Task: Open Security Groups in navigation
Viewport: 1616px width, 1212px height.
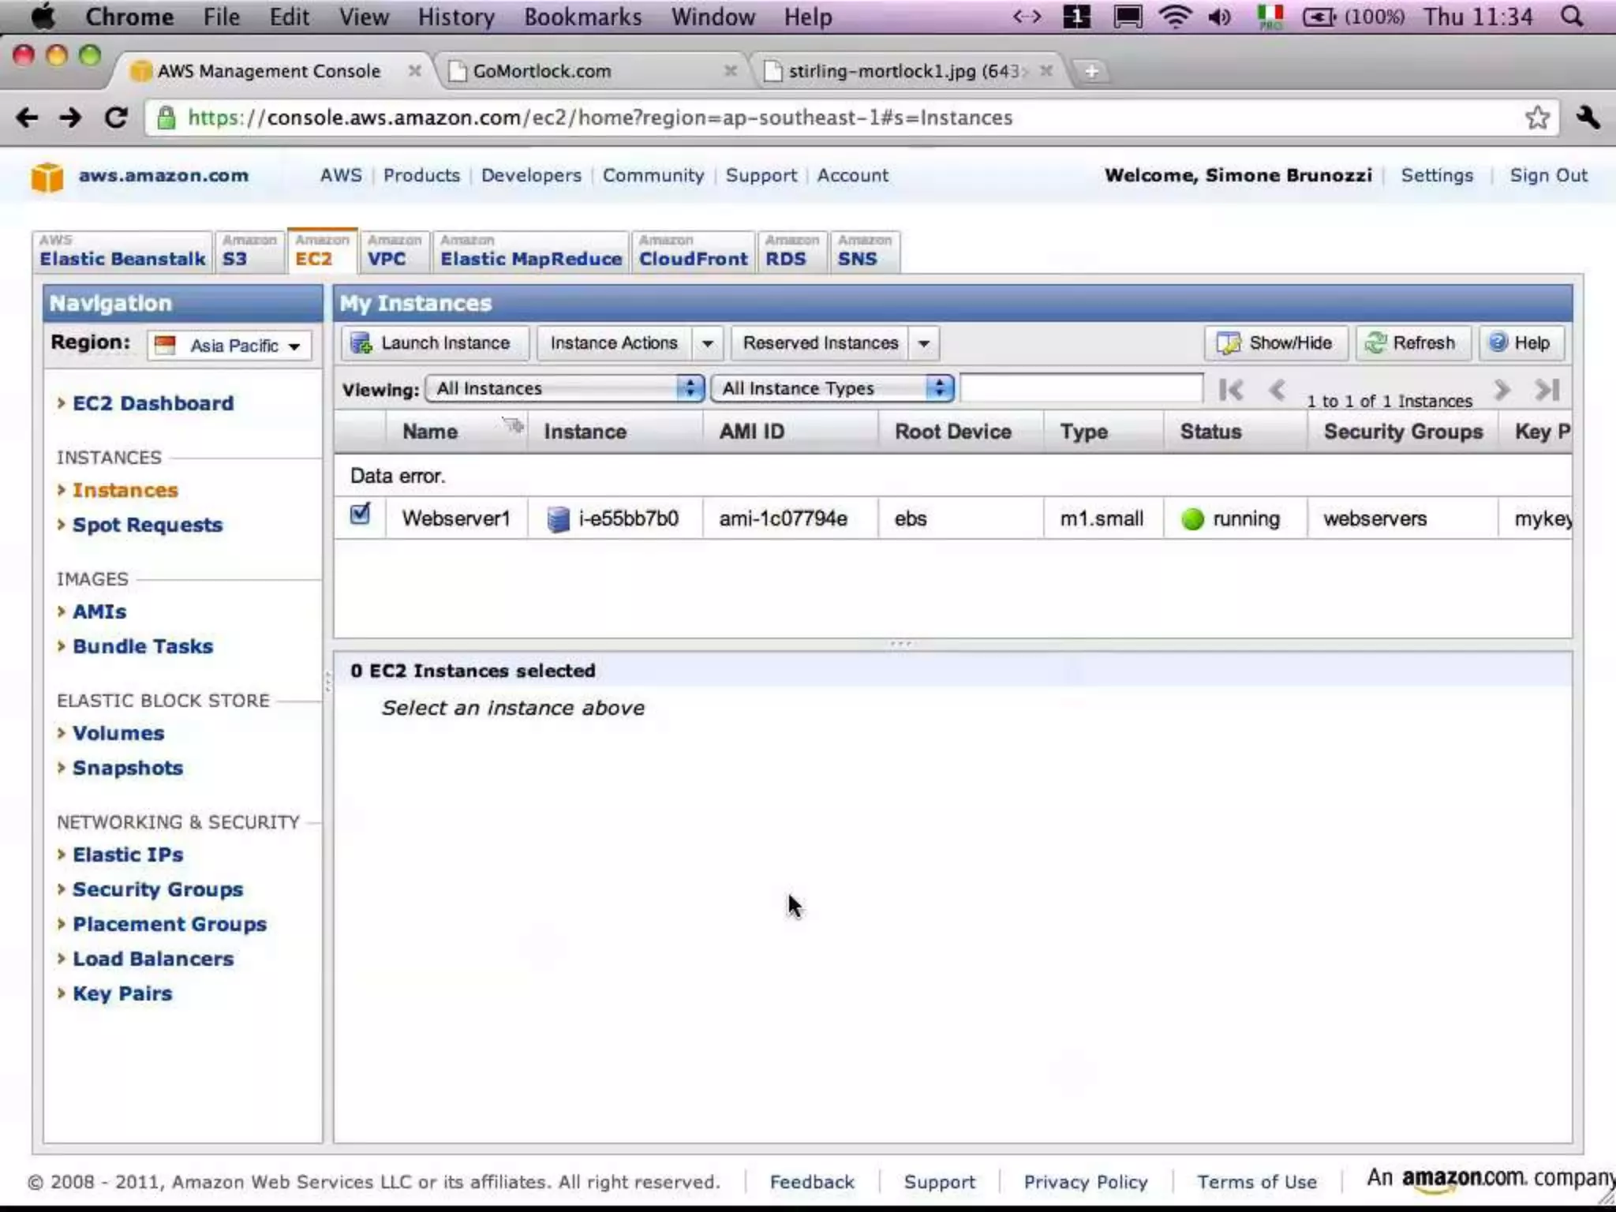Action: 157,889
